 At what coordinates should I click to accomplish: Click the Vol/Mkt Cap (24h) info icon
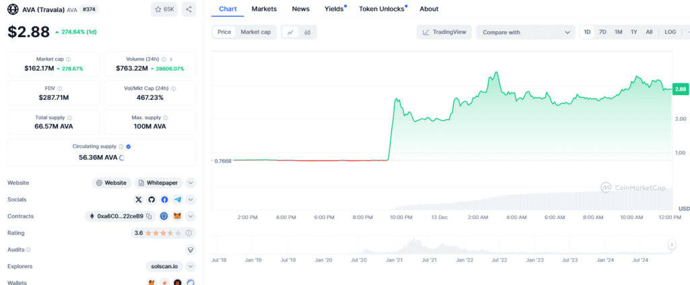pos(173,88)
